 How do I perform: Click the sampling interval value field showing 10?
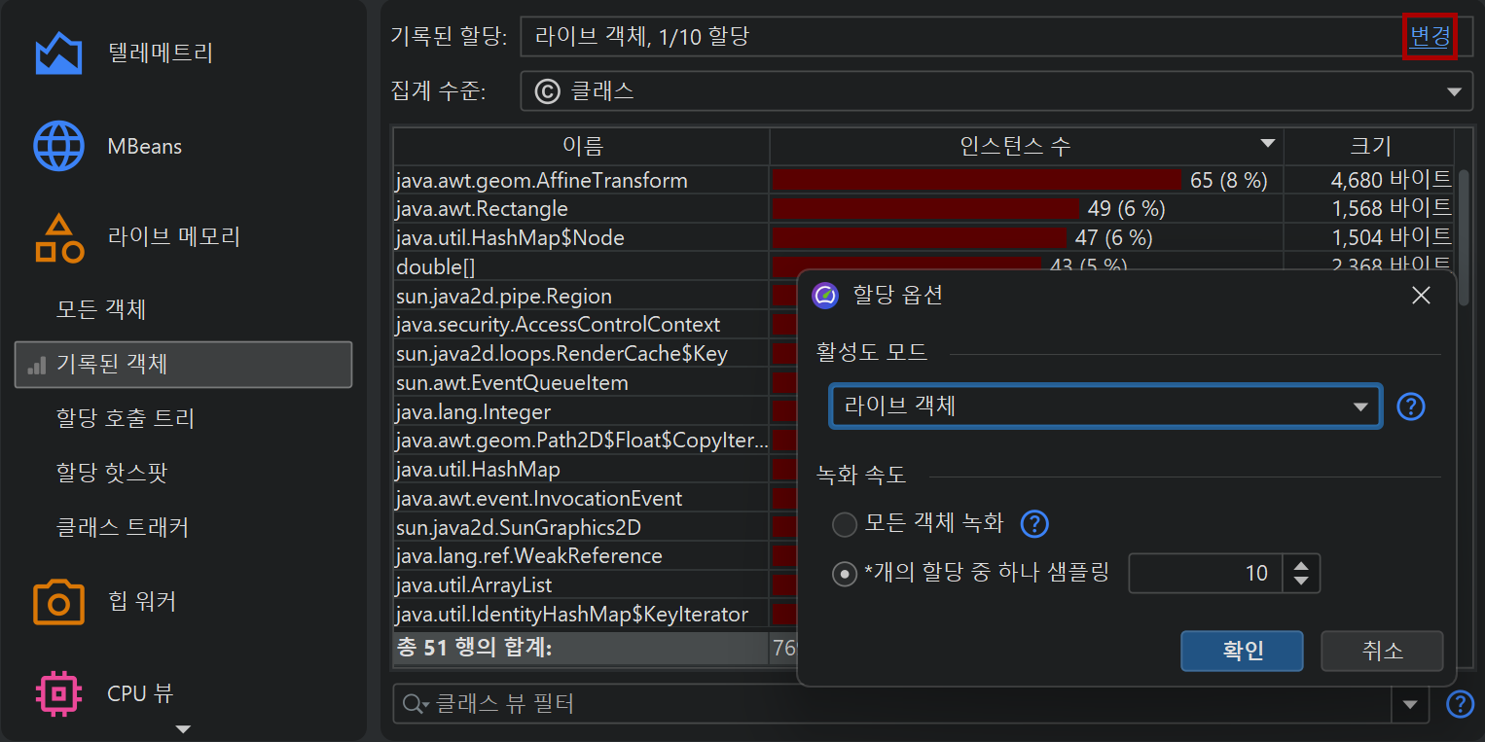click(x=1207, y=574)
